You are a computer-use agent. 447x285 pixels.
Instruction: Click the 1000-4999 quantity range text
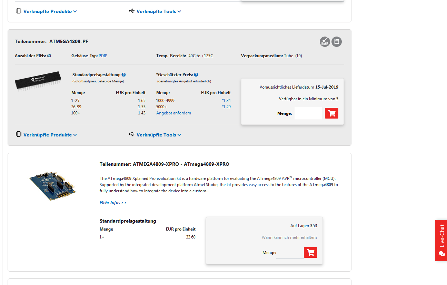(x=165, y=101)
